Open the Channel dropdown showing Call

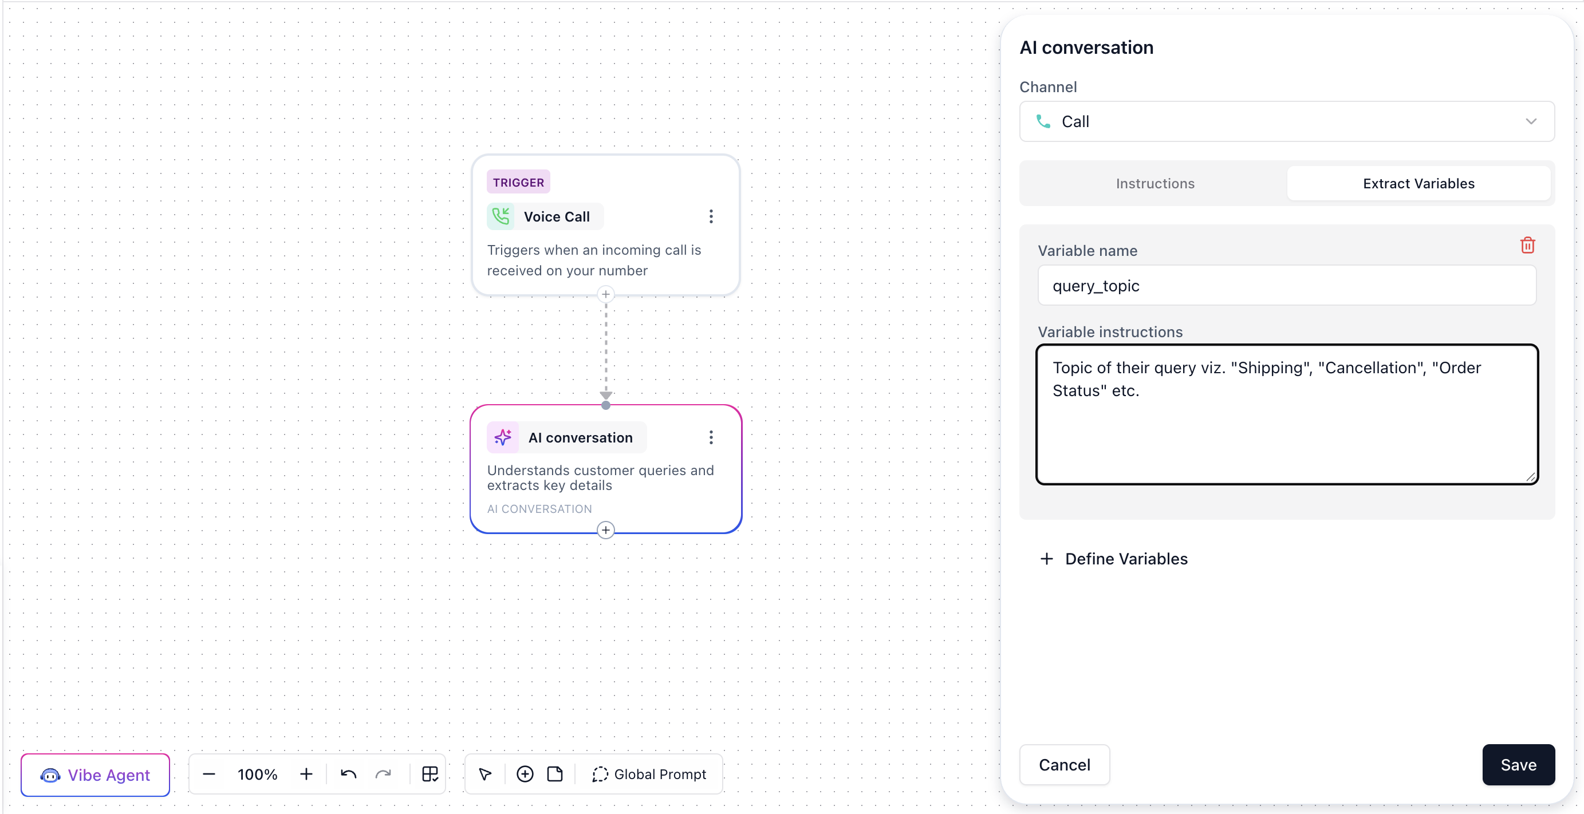[1286, 122]
